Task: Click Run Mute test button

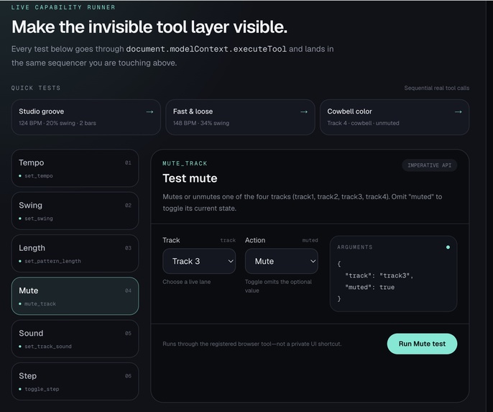Action: coord(422,344)
